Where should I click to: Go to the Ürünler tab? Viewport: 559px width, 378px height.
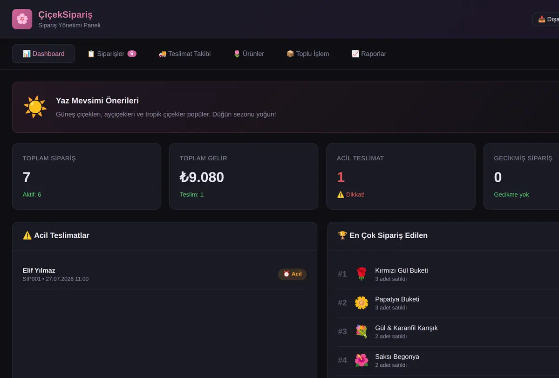click(x=249, y=54)
